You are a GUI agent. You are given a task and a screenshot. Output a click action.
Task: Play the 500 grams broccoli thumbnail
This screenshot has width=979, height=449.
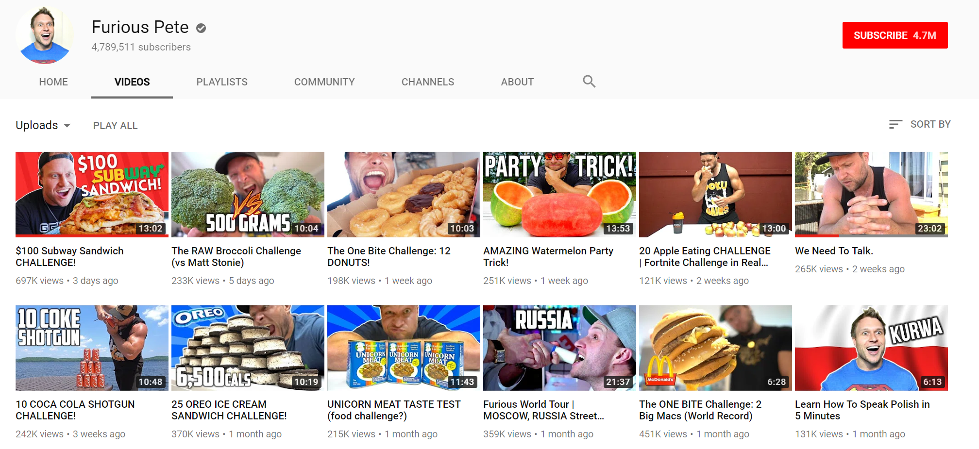[x=248, y=194]
